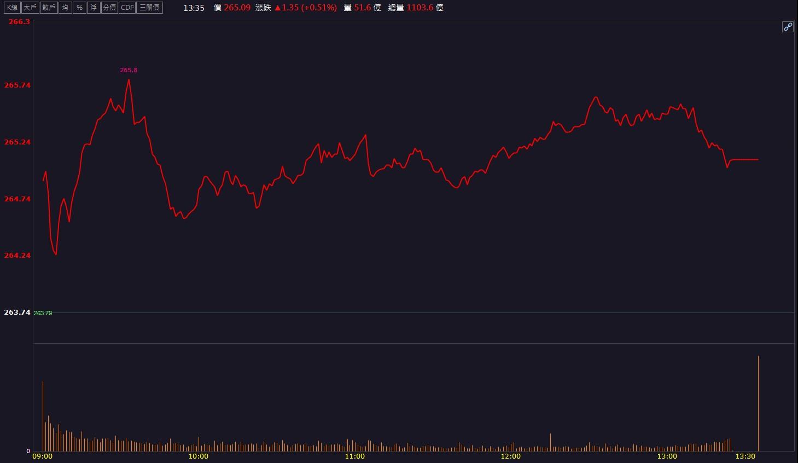Toggle the 均 average line button

point(65,8)
